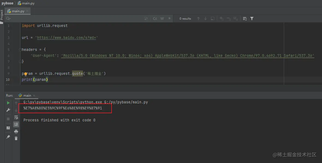This screenshot has width=322, height=163.
Task: Click the fold end marker on line 7
Action: tap(20, 61)
